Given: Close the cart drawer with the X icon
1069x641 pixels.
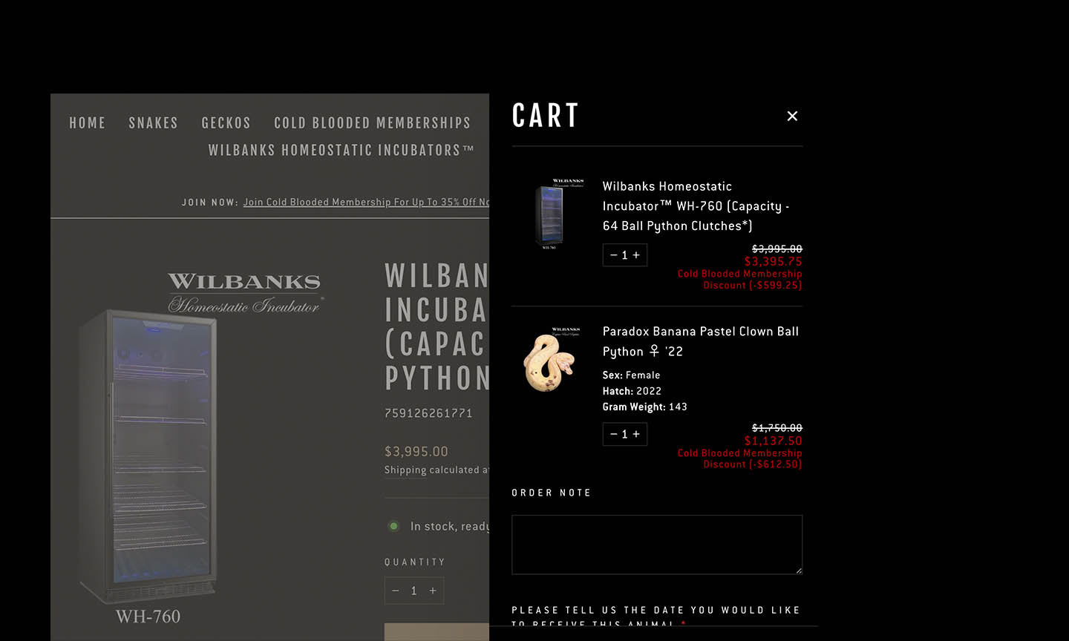Looking at the screenshot, I should click(792, 116).
